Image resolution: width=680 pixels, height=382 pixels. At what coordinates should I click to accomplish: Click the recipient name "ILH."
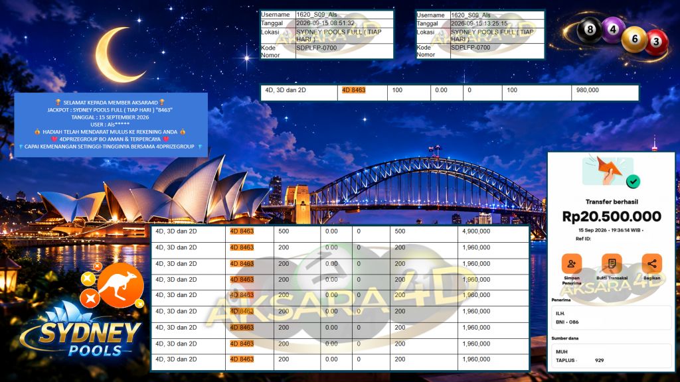coord(560,314)
